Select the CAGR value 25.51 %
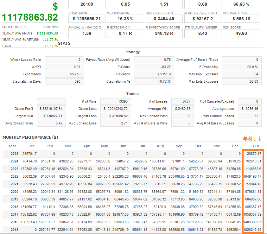 click(x=51, y=46)
